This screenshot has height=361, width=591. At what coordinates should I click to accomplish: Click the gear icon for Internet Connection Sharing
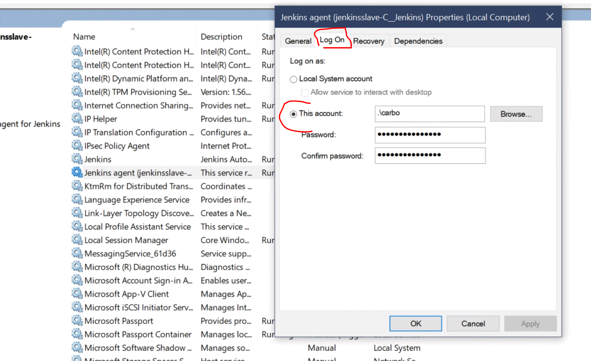pos(77,105)
